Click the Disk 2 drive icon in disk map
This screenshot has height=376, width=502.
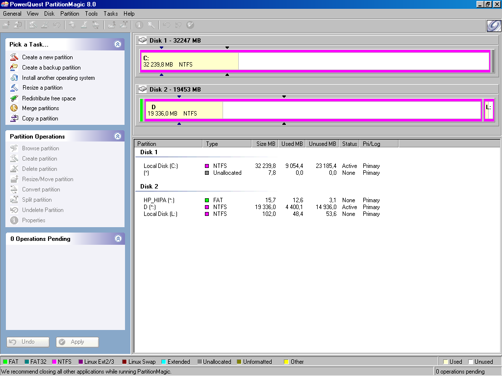point(143,89)
